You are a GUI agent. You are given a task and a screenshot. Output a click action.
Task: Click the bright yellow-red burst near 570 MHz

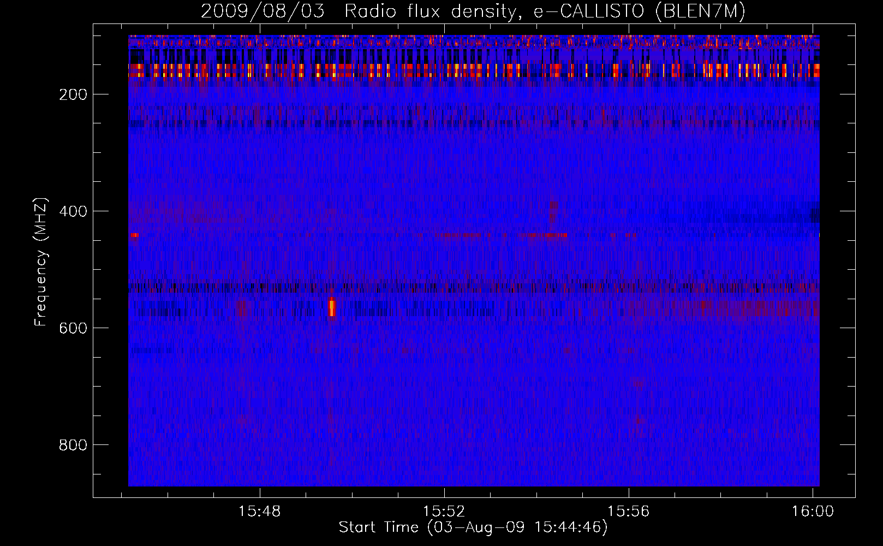point(332,307)
